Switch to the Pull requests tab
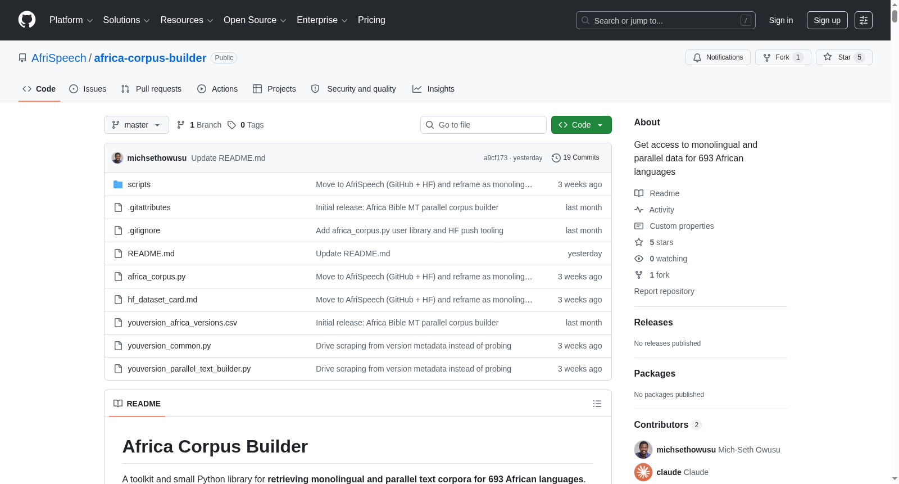 (x=151, y=89)
